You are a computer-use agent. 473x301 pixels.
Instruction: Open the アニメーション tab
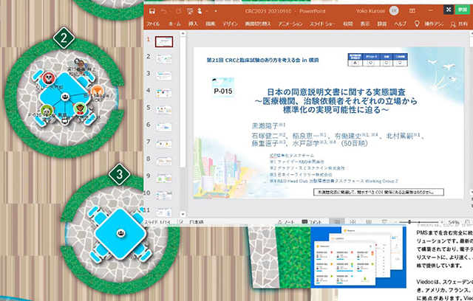pyautogui.click(x=290, y=24)
